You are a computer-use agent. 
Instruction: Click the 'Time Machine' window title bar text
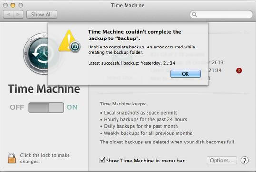128,5
